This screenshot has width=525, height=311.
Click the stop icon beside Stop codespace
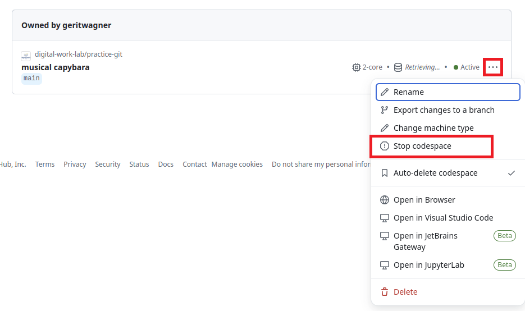click(x=385, y=146)
